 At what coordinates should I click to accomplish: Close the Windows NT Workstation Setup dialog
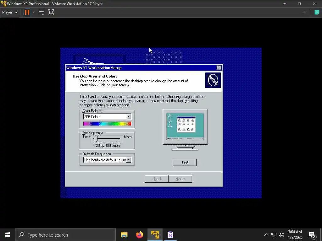tap(219, 68)
